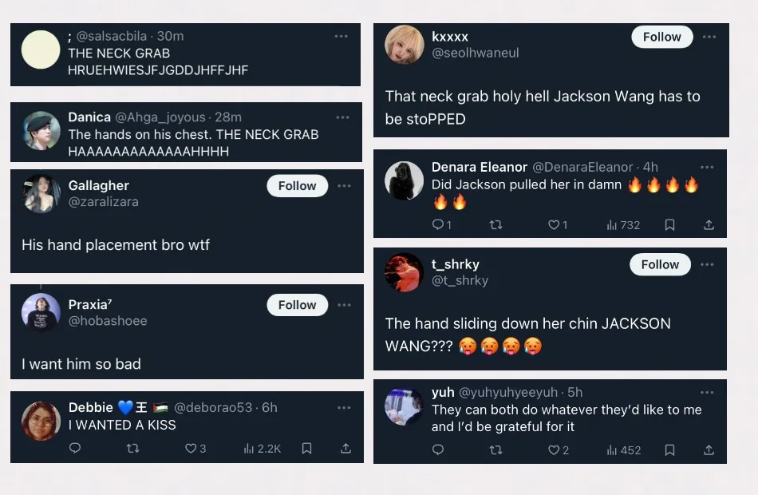
Task: Open more options on Danica's tweet
Action: (x=342, y=117)
